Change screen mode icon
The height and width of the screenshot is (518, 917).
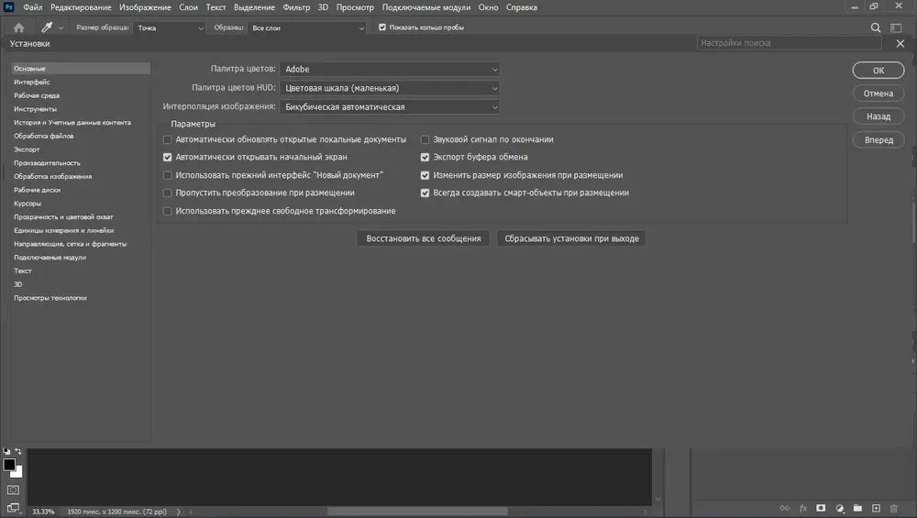[x=13, y=508]
